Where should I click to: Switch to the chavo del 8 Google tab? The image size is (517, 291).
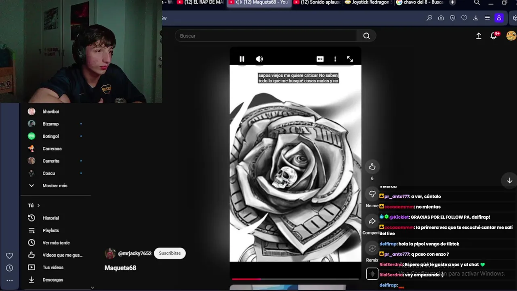click(420, 2)
